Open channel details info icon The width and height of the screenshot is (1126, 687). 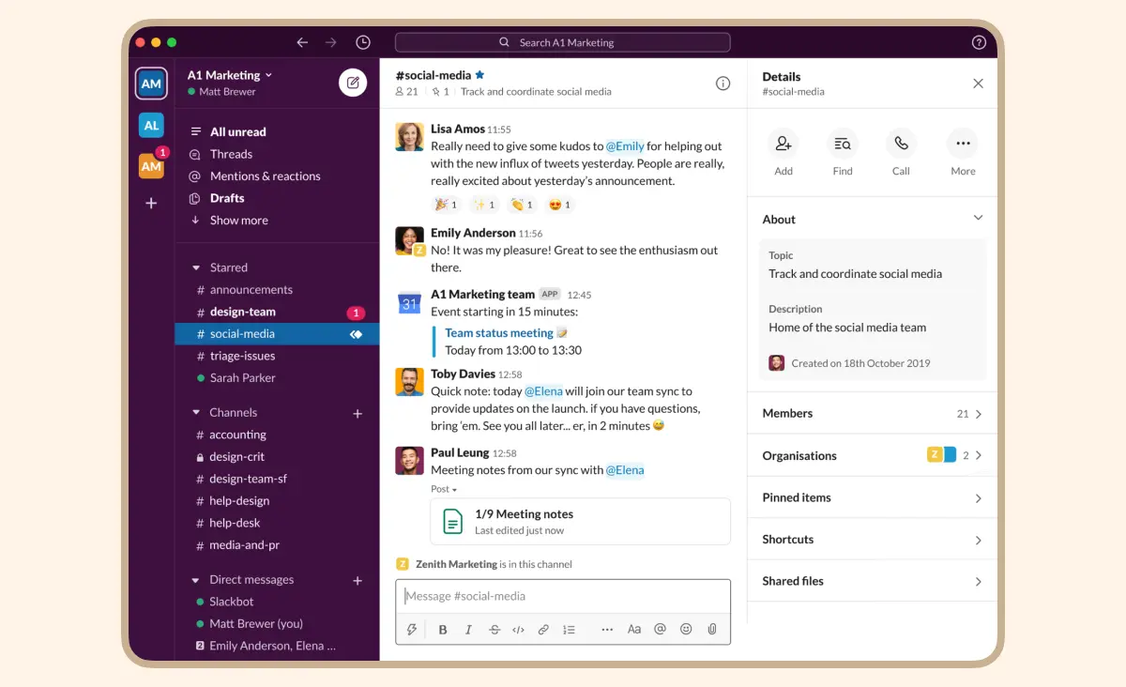723,83
